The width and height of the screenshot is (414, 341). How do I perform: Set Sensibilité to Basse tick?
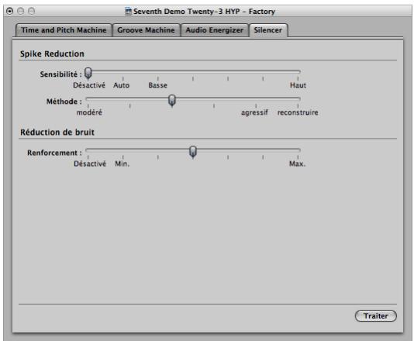[158, 78]
